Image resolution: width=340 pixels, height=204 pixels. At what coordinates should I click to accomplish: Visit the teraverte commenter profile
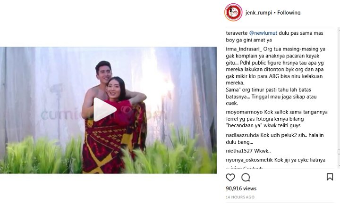pos(237,33)
